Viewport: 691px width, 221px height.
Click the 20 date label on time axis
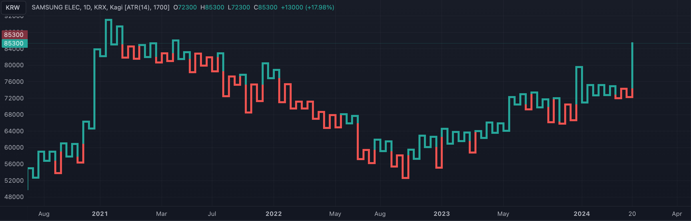(632, 214)
